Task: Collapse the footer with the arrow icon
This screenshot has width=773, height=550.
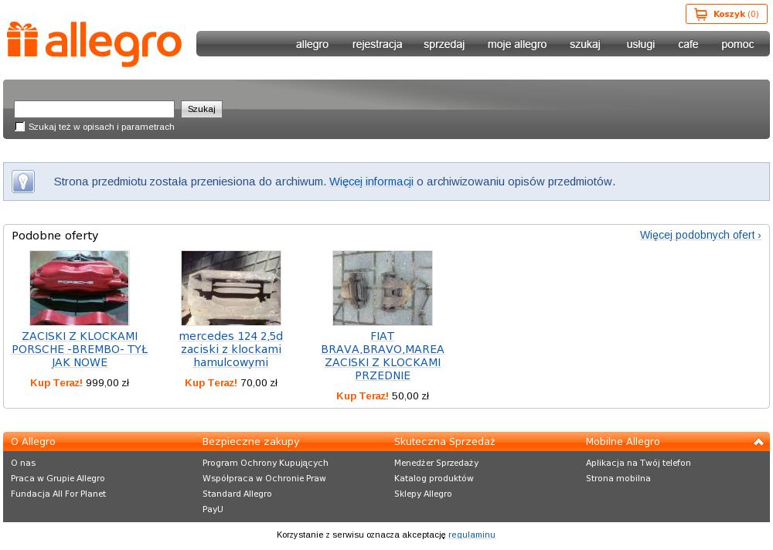Action: [x=758, y=442]
